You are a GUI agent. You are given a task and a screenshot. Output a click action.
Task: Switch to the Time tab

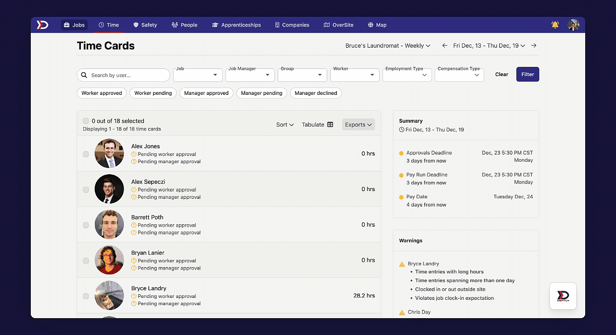point(109,25)
